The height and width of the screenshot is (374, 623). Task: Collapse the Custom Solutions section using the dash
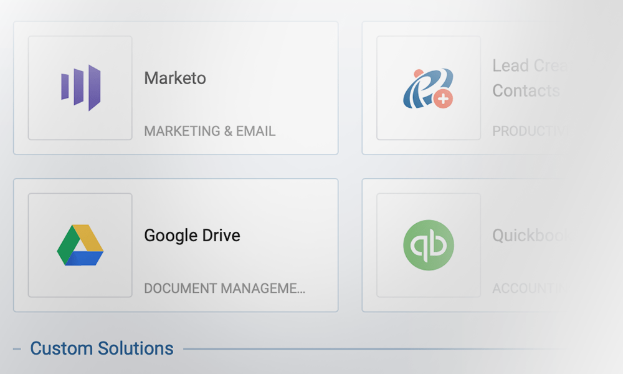coord(17,349)
